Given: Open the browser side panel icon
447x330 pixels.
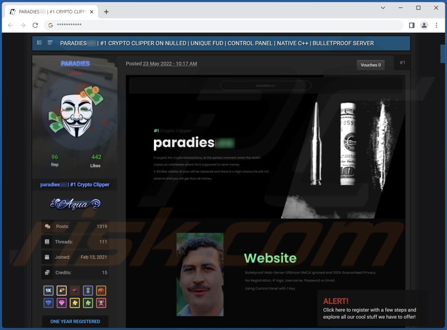Looking at the screenshot, I should coord(411,25).
